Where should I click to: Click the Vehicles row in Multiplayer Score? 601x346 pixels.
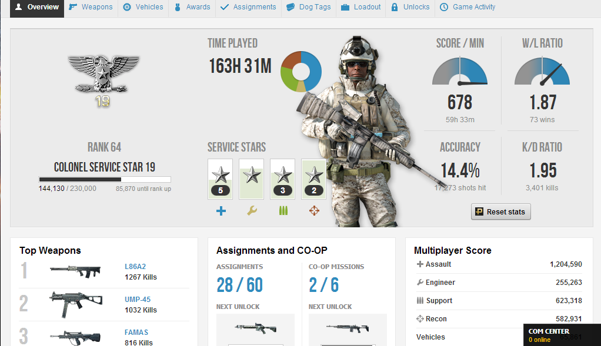coord(499,337)
